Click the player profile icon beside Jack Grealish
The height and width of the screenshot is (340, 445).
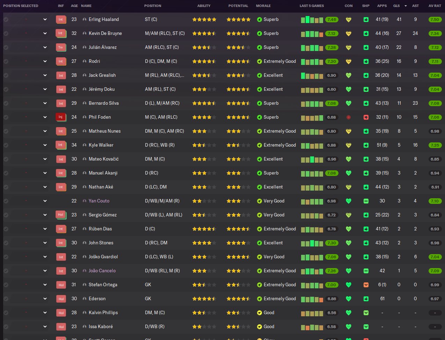(85, 75)
